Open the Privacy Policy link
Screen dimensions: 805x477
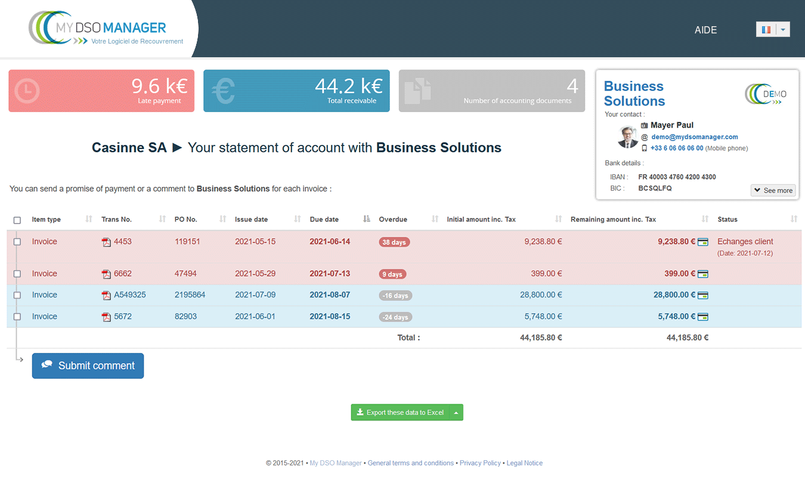pyautogui.click(x=480, y=463)
